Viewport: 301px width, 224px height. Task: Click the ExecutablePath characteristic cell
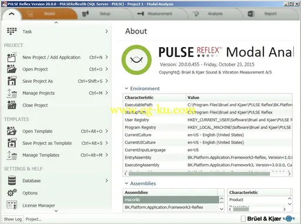155,105
